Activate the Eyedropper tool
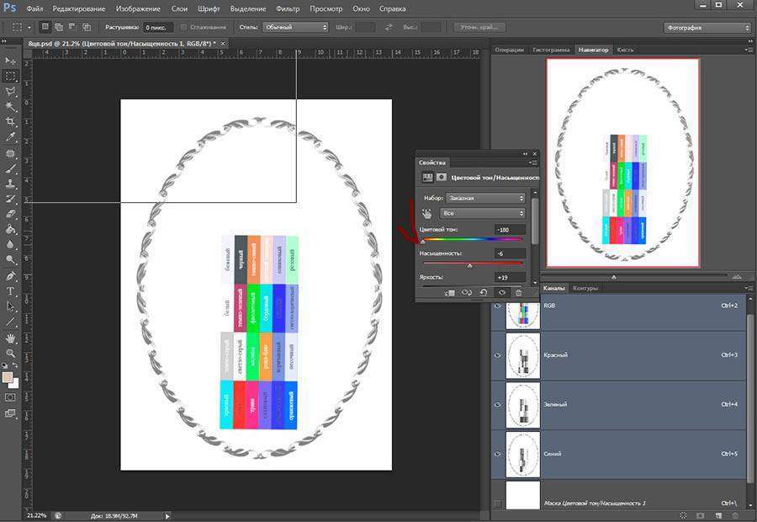 tap(11, 136)
